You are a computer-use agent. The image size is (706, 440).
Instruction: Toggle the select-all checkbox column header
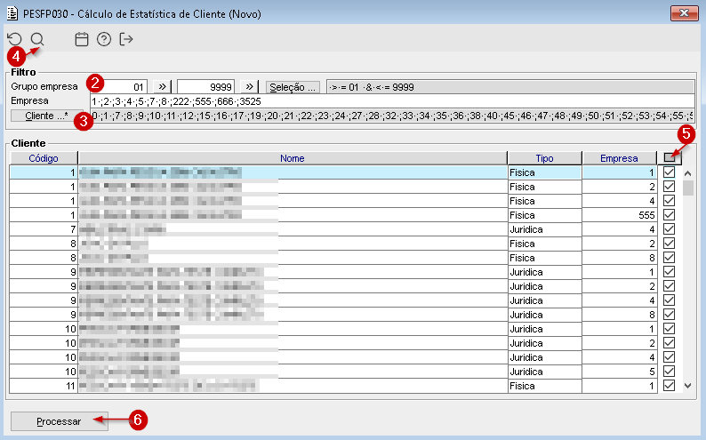pos(670,158)
